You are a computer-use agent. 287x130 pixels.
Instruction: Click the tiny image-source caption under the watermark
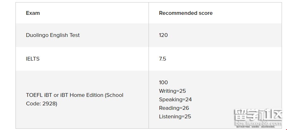(256, 127)
